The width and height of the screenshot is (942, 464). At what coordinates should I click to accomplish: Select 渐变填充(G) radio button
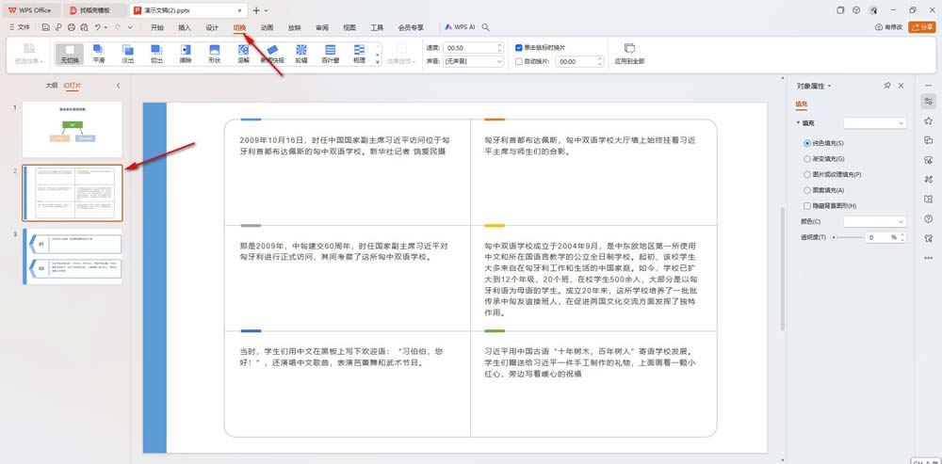(807, 159)
